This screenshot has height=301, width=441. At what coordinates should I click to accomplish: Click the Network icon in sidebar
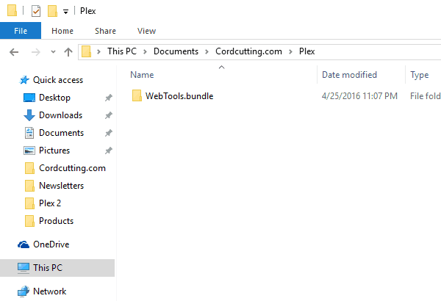(24, 291)
